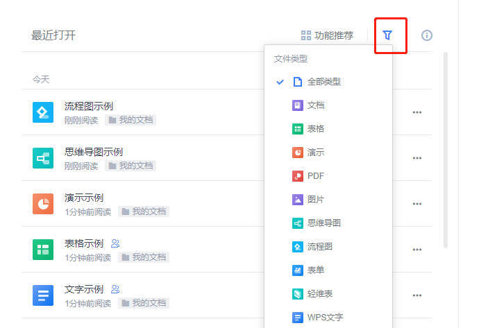This screenshot has height=328, width=497.
Task: Open file named 文字示例
Action: pyautogui.click(x=84, y=289)
